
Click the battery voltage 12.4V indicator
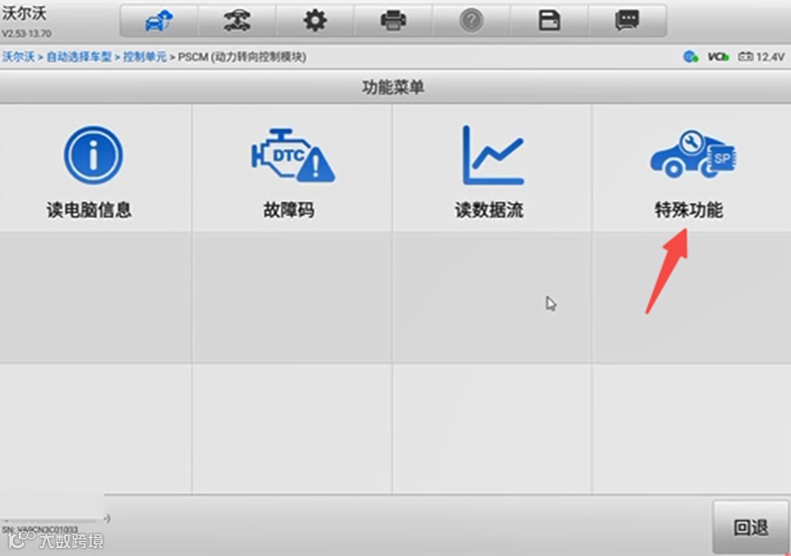761,57
